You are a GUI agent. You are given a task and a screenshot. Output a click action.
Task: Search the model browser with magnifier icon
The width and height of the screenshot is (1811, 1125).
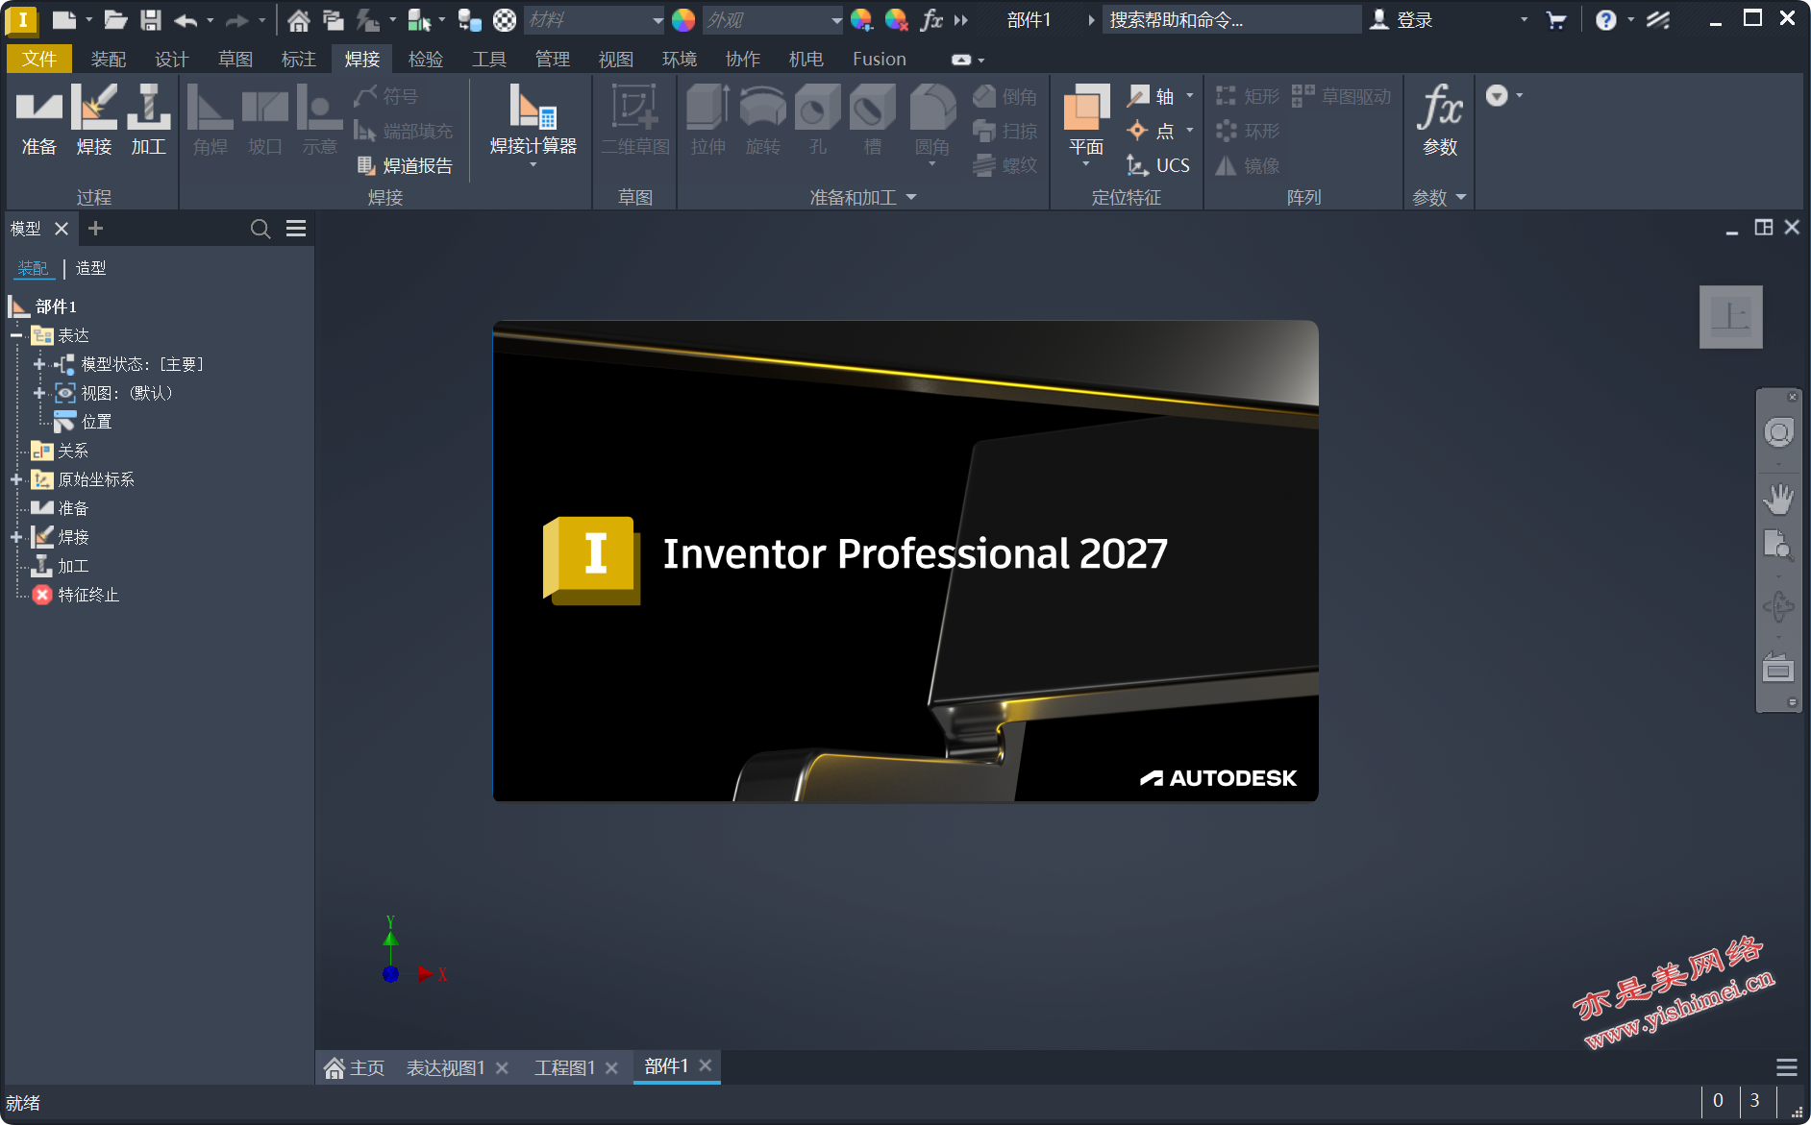click(x=260, y=229)
